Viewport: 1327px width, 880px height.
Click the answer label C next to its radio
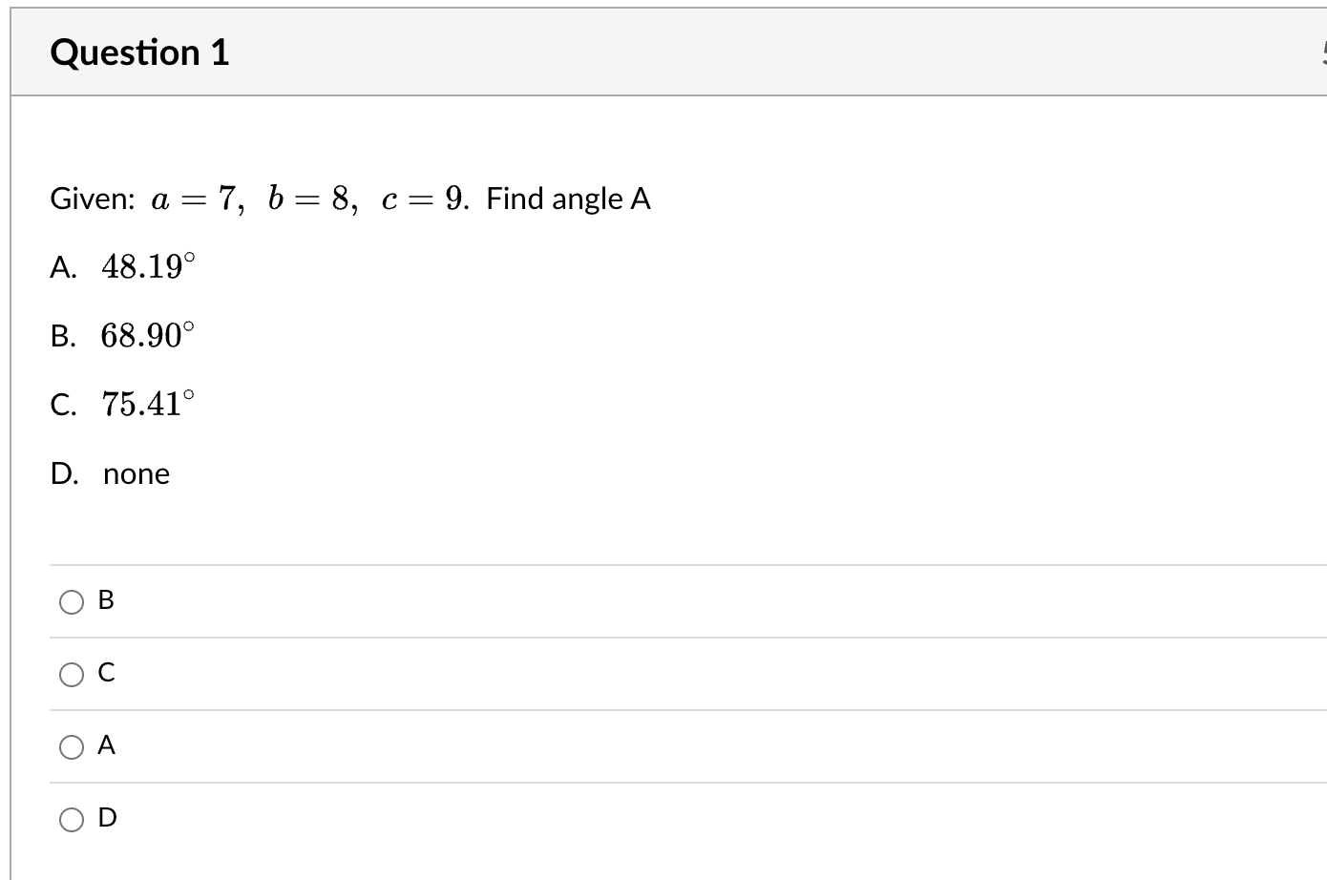coord(106,674)
